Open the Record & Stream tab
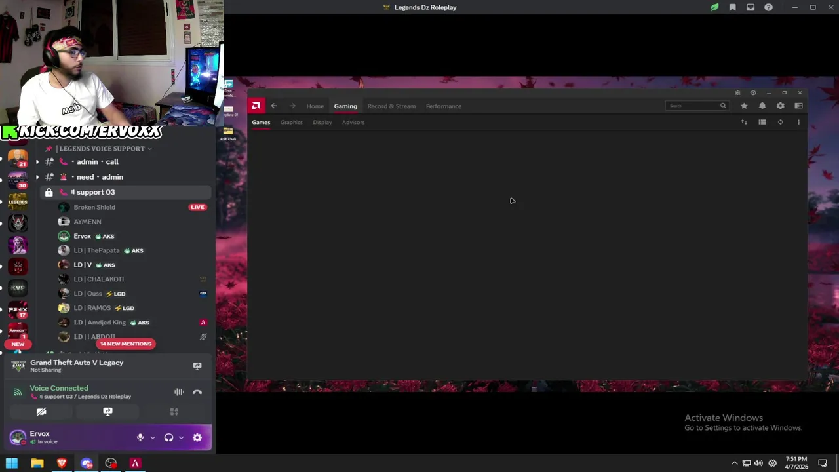This screenshot has height=472, width=839. pyautogui.click(x=391, y=106)
